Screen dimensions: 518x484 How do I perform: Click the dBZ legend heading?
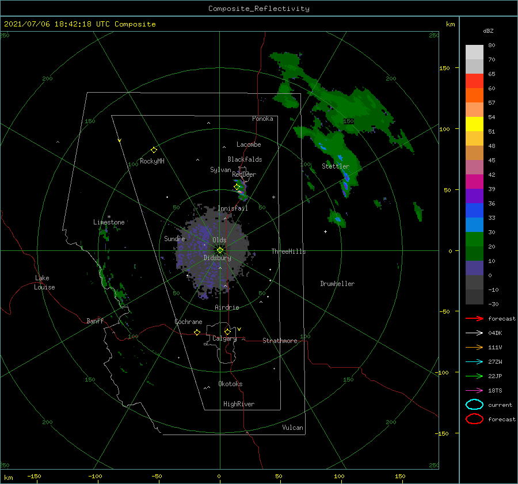[488, 31]
